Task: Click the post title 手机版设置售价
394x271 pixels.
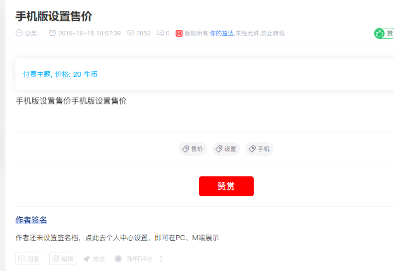Action: [54, 16]
